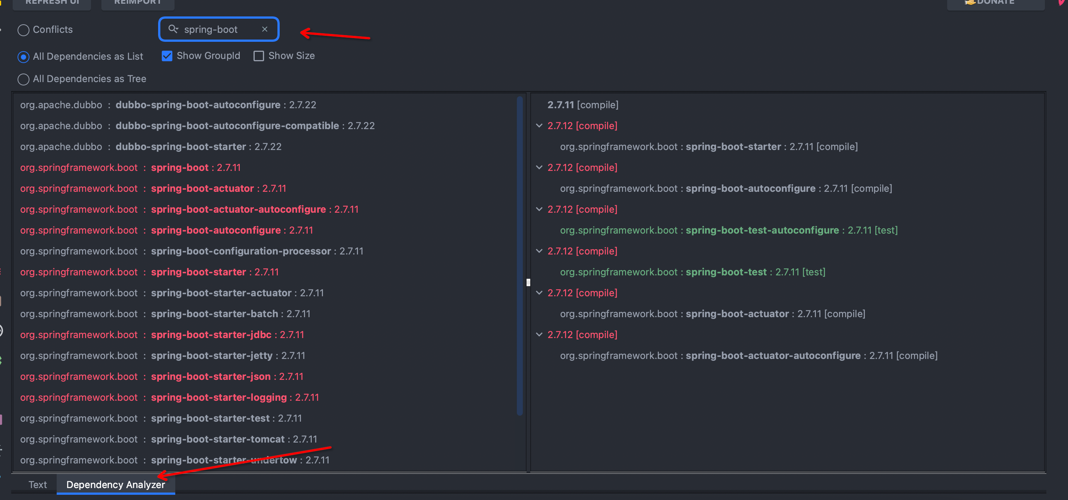This screenshot has width=1068, height=500.
Task: Enable the Show Size checkbox
Action: pos(259,56)
